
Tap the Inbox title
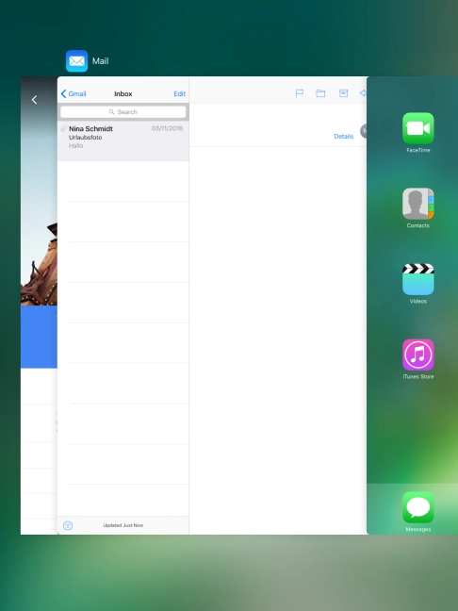click(x=123, y=93)
